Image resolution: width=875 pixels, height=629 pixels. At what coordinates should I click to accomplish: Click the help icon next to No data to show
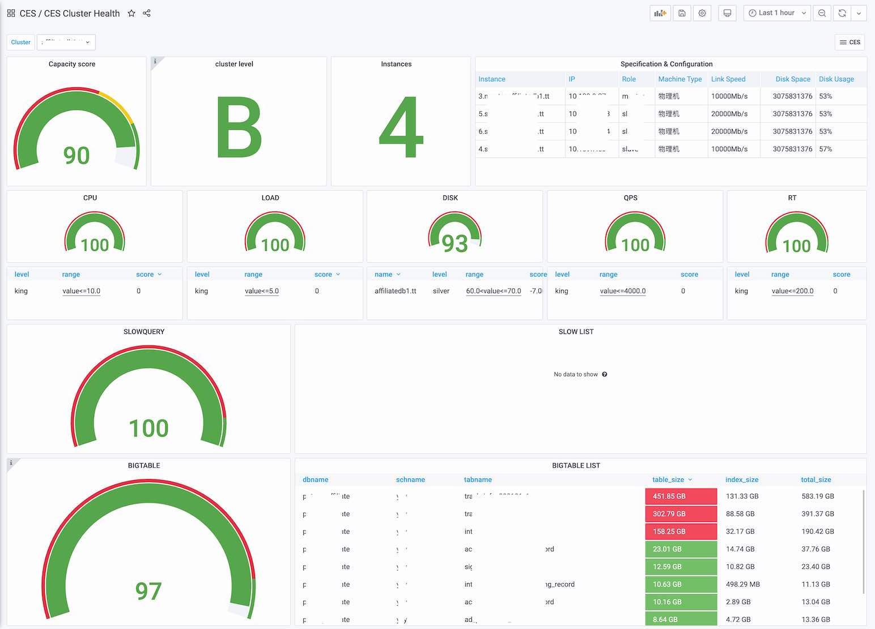(x=605, y=374)
